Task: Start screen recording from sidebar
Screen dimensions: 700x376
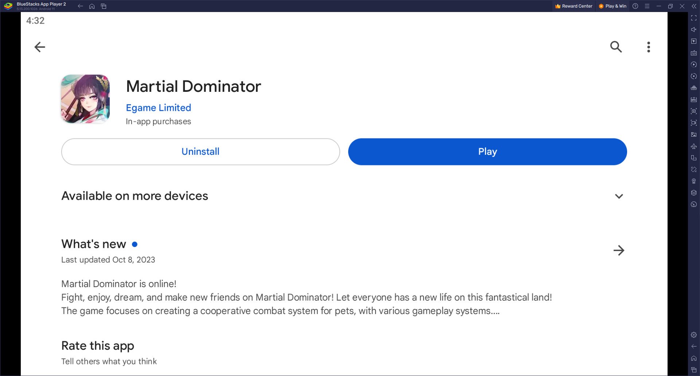Action: [x=694, y=123]
